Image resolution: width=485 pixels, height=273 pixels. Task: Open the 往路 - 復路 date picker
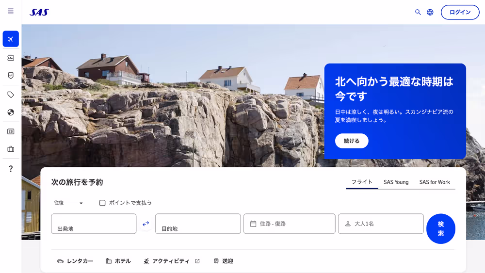point(289,224)
